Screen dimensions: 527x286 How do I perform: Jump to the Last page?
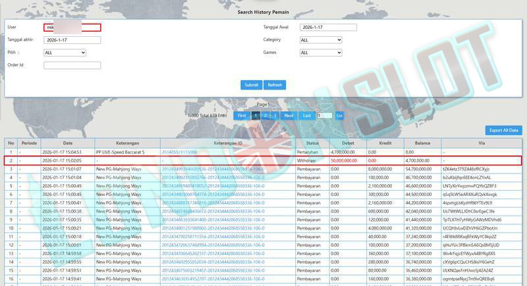coord(306,116)
